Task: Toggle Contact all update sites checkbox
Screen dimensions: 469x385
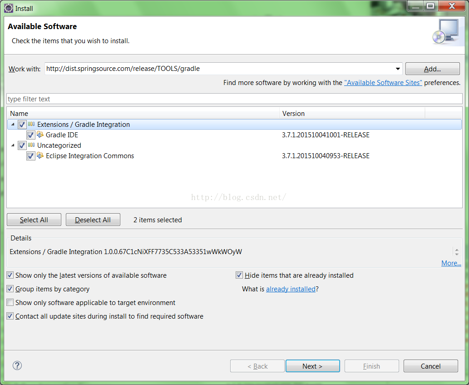Action: click(x=10, y=316)
